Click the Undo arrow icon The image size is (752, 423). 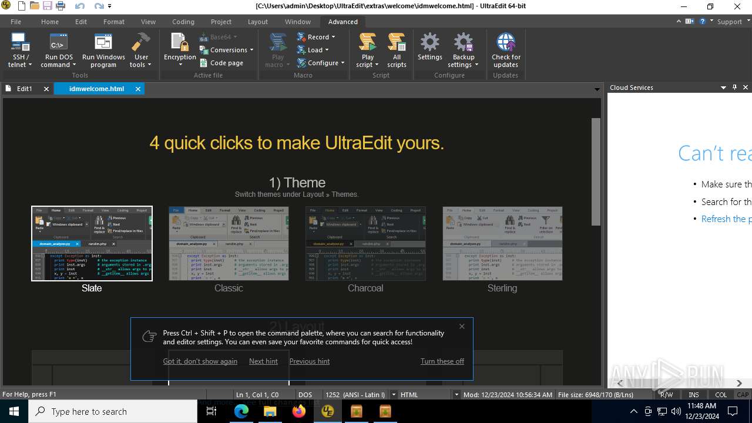point(80,6)
